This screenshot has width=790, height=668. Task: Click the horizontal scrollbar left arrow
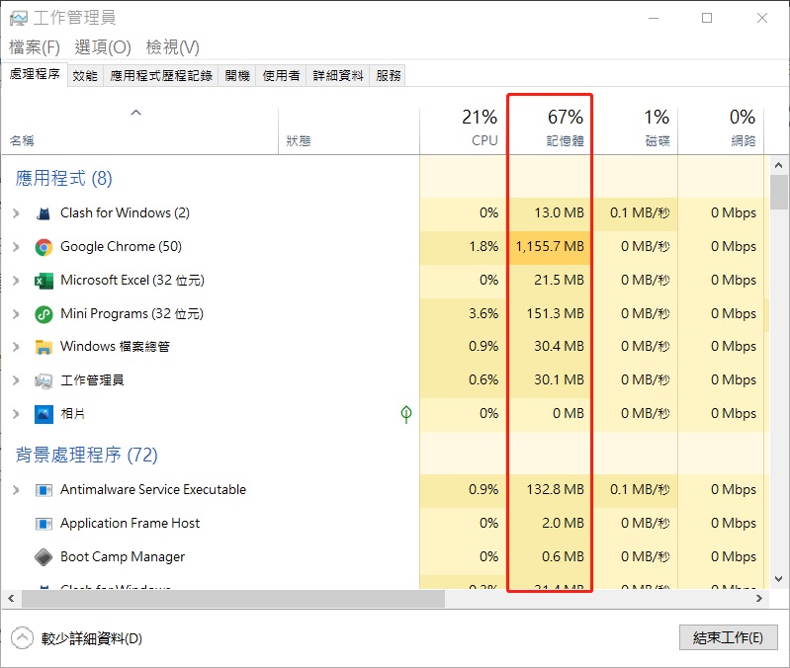click(x=11, y=599)
